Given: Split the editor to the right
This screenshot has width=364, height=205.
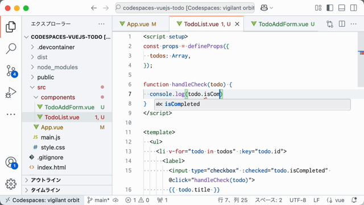Looking at the screenshot, I should tap(342, 24).
